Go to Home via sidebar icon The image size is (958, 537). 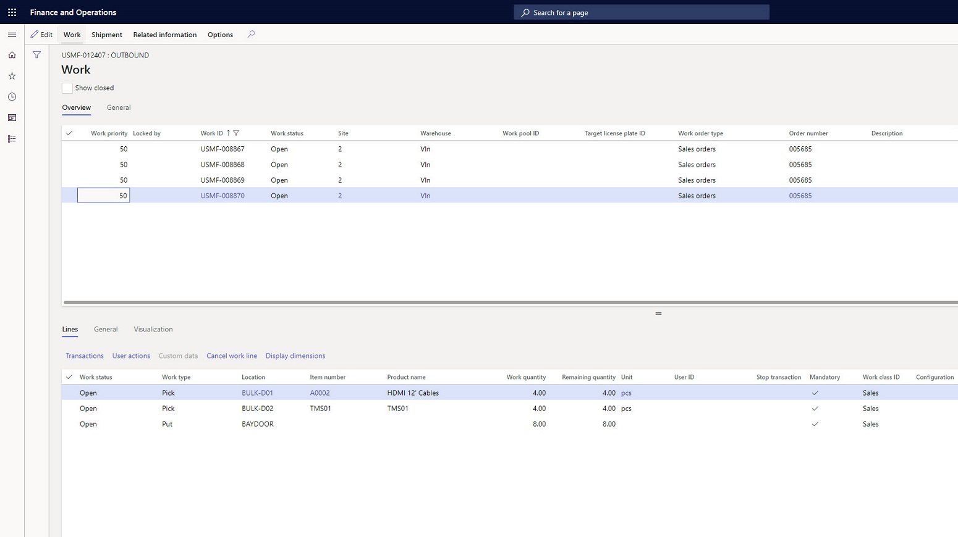click(x=12, y=56)
